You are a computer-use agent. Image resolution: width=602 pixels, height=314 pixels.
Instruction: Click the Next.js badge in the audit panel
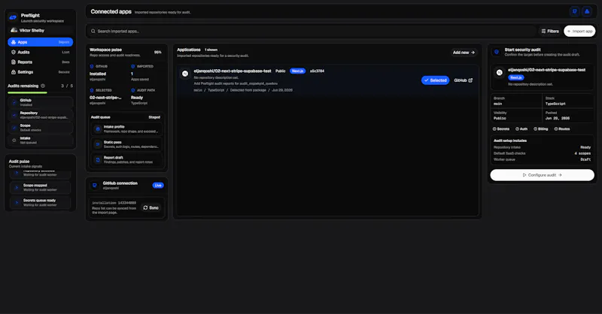pyautogui.click(x=516, y=77)
